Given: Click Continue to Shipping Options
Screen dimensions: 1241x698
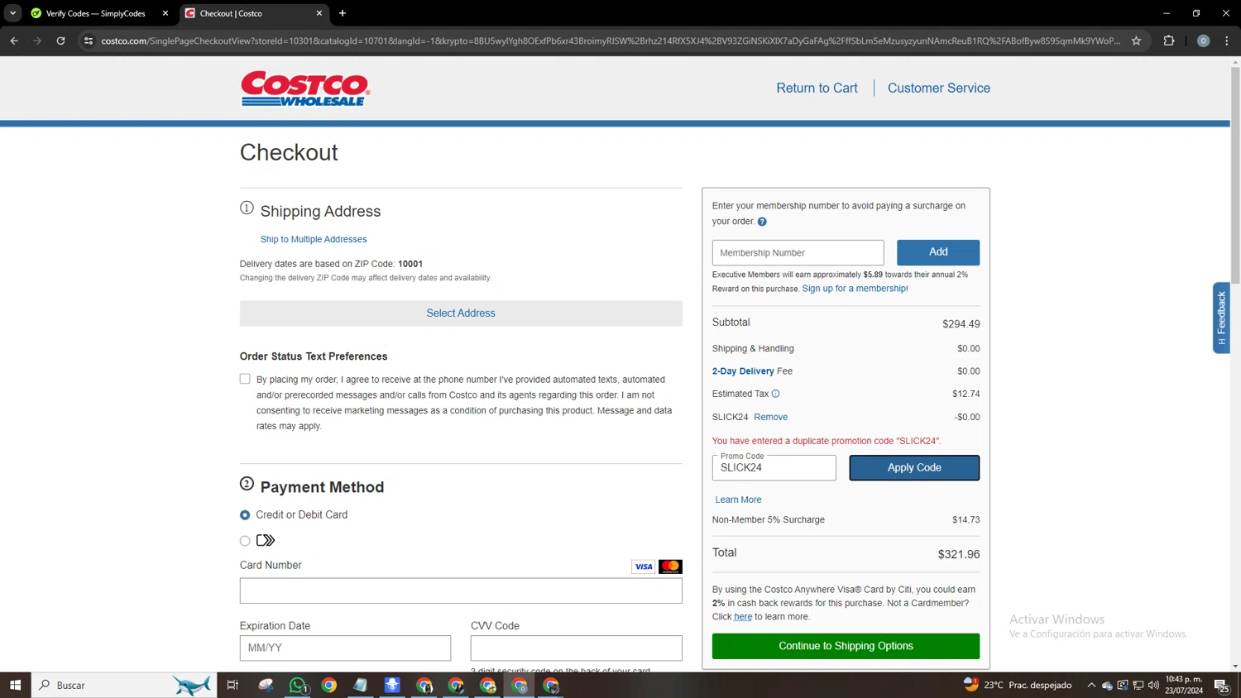Looking at the screenshot, I should tap(846, 646).
